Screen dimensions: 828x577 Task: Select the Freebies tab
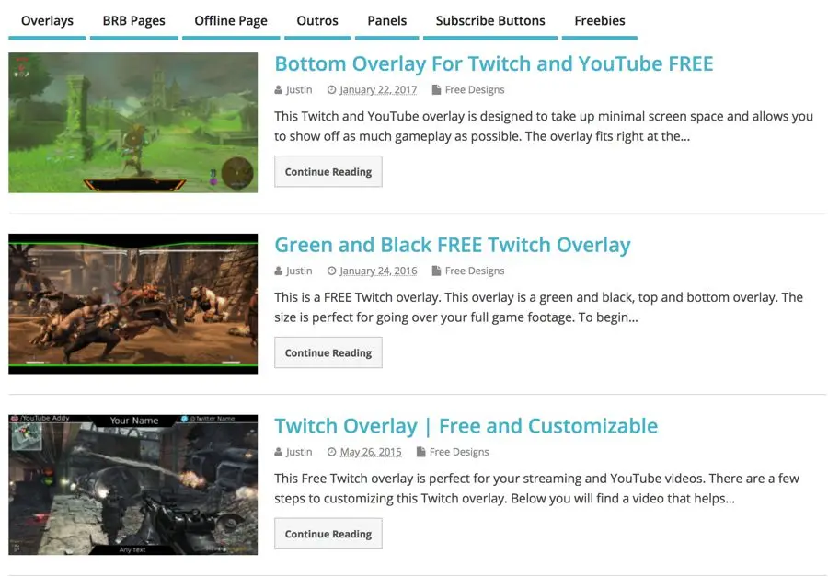pyautogui.click(x=599, y=20)
